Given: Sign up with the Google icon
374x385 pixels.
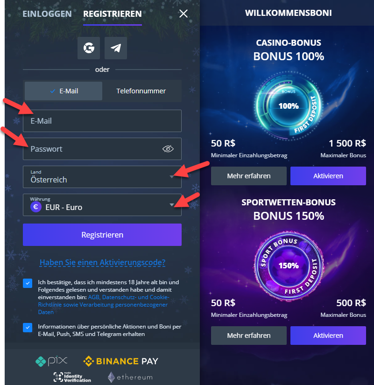Looking at the screenshot, I should click(x=89, y=48).
